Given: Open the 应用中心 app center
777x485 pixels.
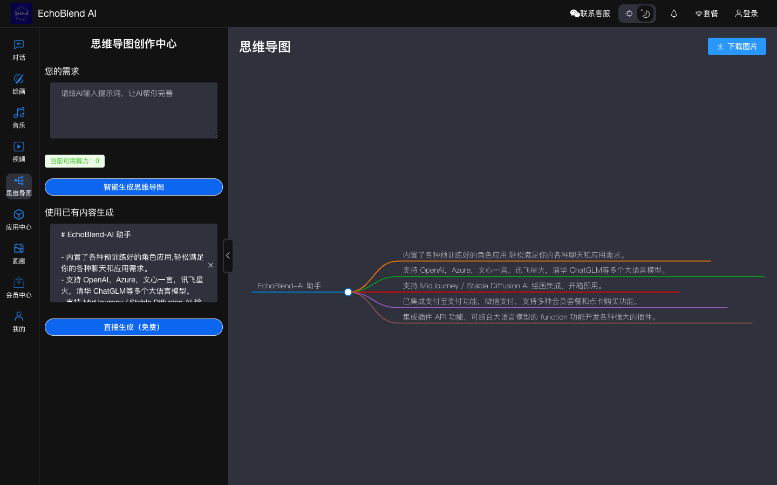Looking at the screenshot, I should pos(18,219).
